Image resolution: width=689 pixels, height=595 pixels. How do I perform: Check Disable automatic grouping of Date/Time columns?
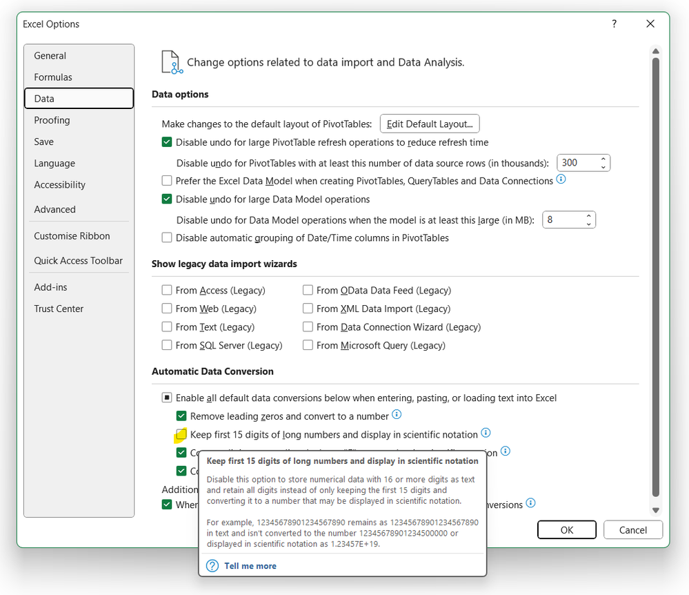click(x=167, y=238)
